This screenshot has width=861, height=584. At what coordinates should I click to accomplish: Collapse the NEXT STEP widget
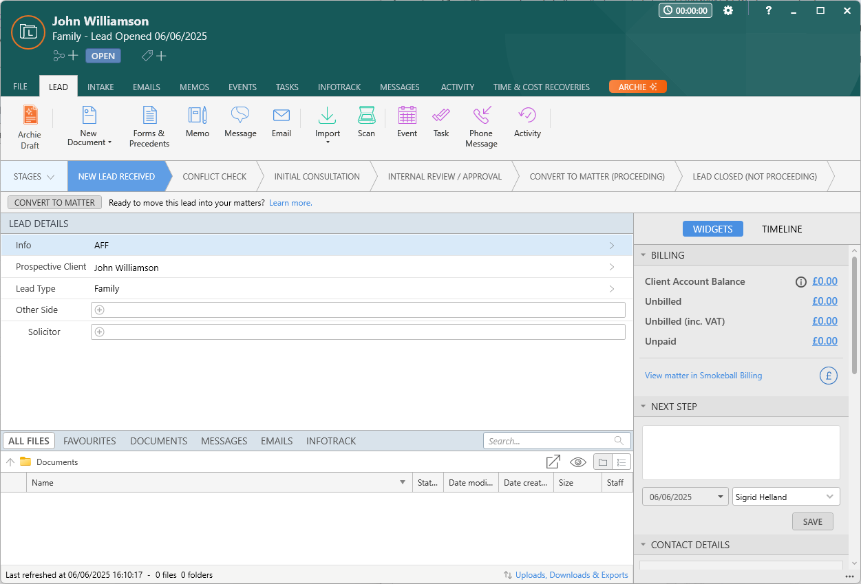[644, 407]
